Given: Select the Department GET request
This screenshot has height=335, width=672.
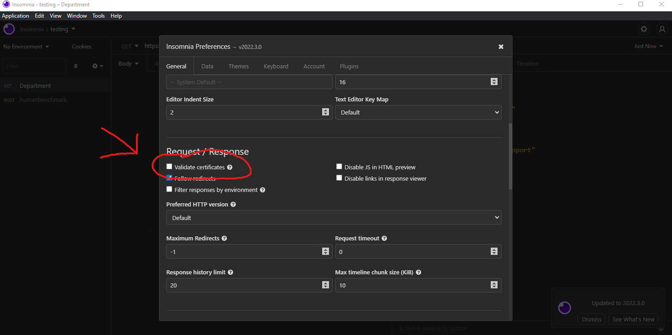Looking at the screenshot, I should tap(56, 86).
